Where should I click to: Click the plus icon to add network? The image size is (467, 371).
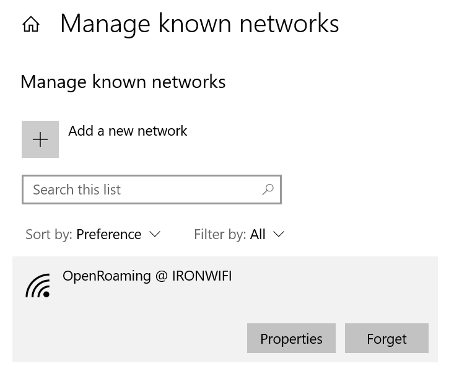pyautogui.click(x=40, y=139)
